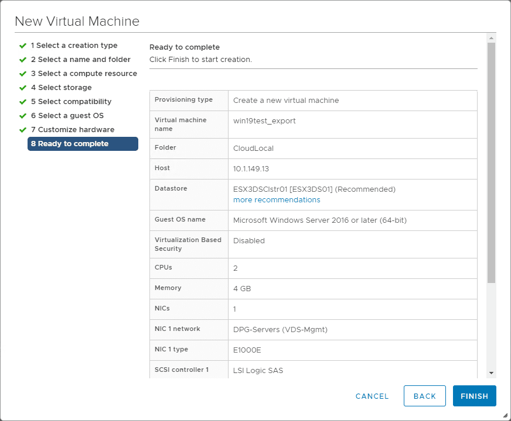The height and width of the screenshot is (421, 511).
Task: Open the more recommendations link
Action: click(x=277, y=200)
